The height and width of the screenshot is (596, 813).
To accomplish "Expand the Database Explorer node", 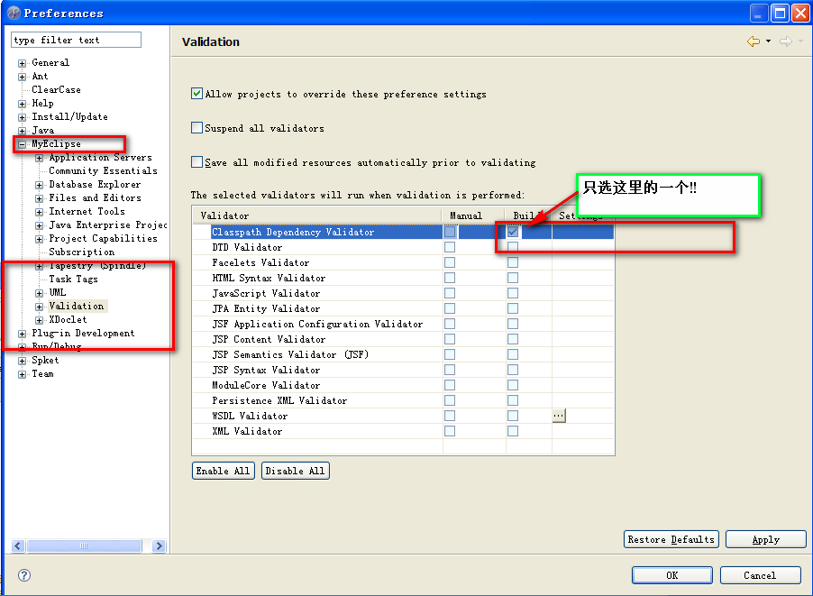I will 39,185.
